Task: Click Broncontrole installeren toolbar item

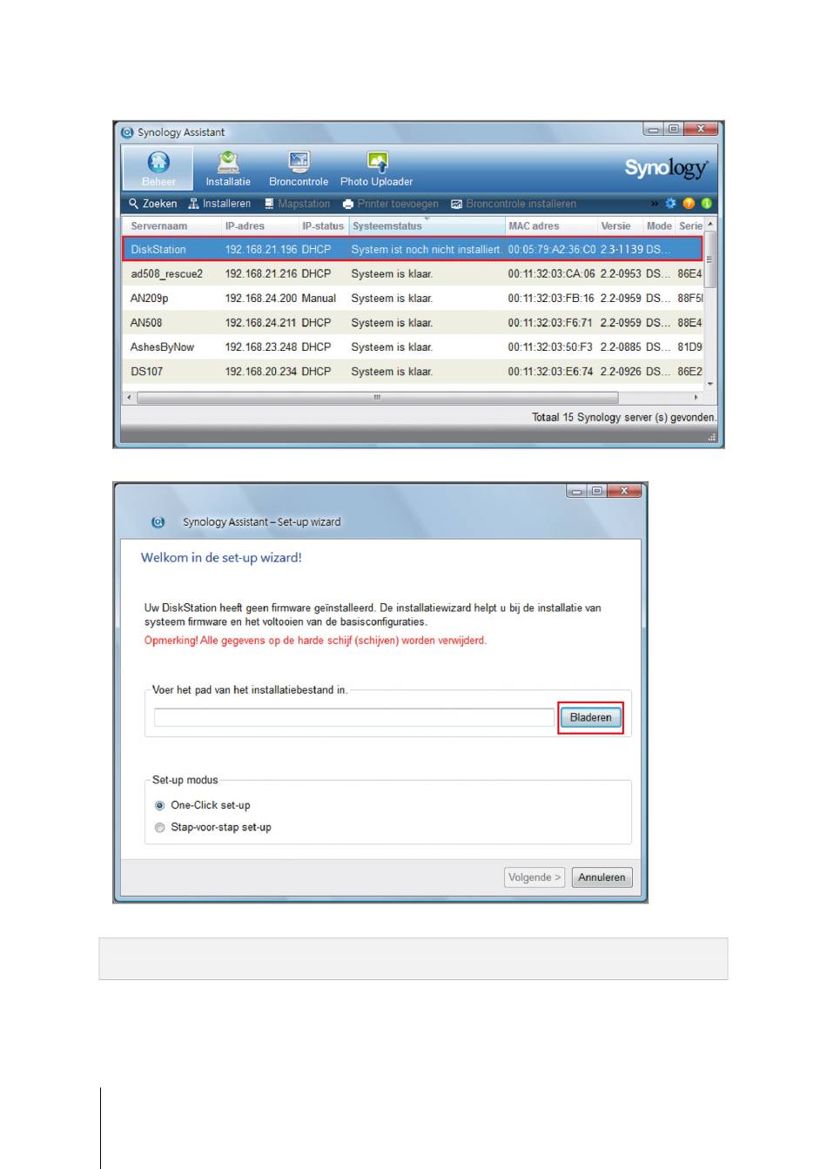Action: point(514,204)
